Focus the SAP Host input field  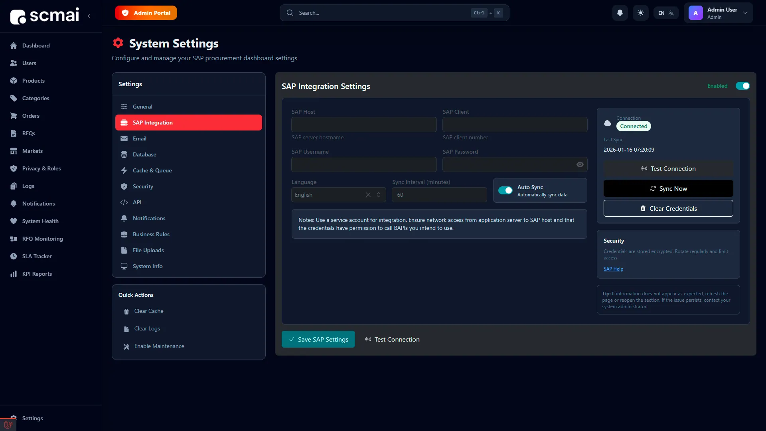(364, 125)
